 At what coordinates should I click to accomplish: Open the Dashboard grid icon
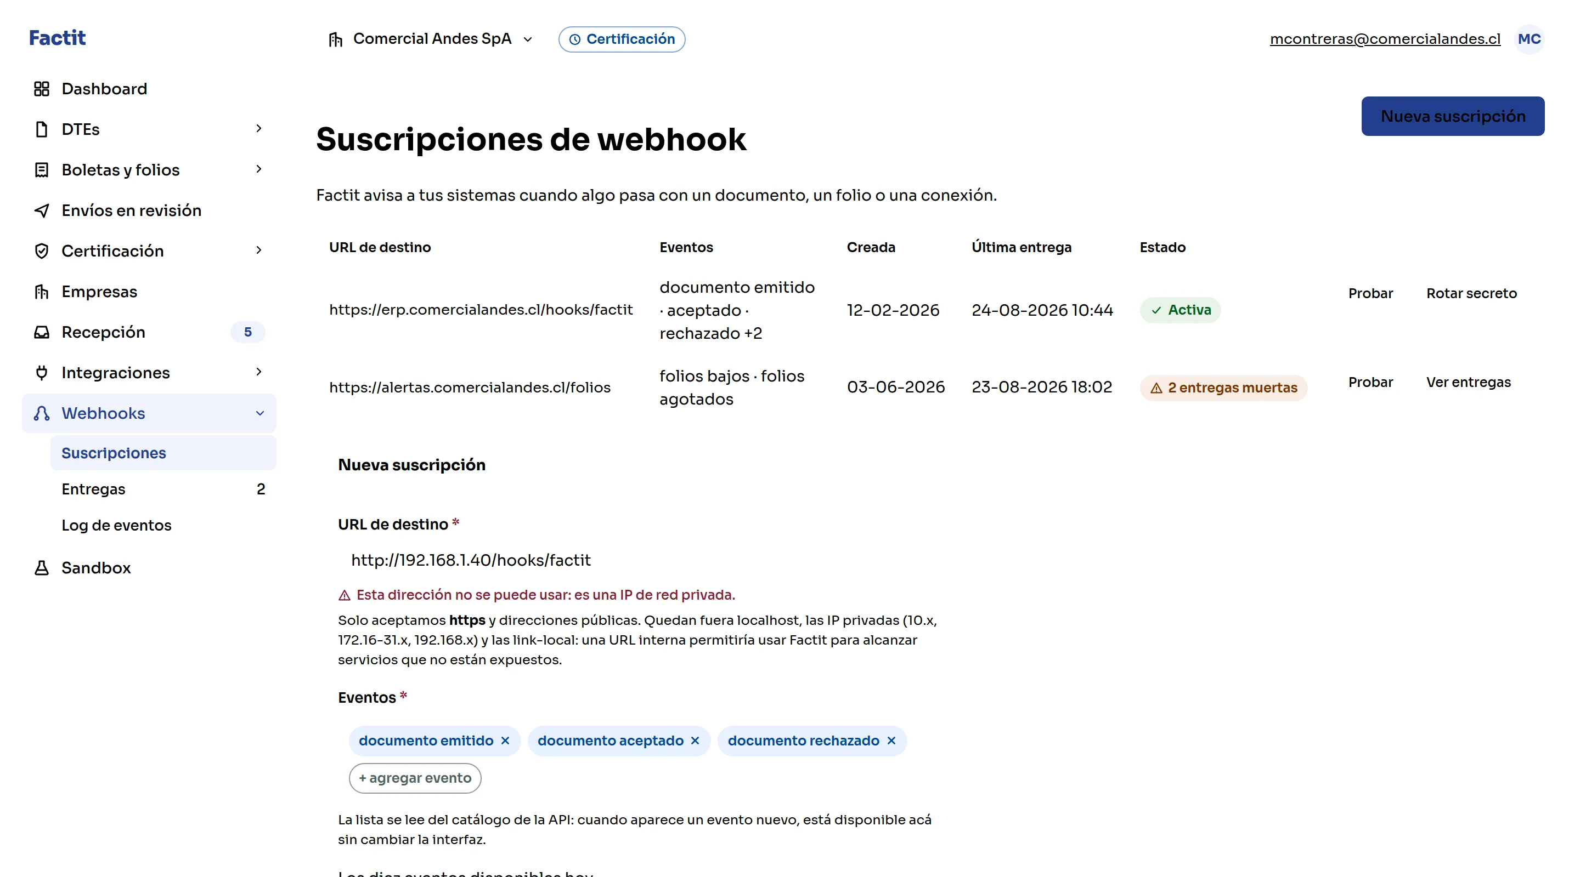tap(41, 89)
